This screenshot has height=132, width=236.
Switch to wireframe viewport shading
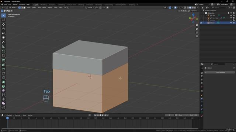pos(188,7)
